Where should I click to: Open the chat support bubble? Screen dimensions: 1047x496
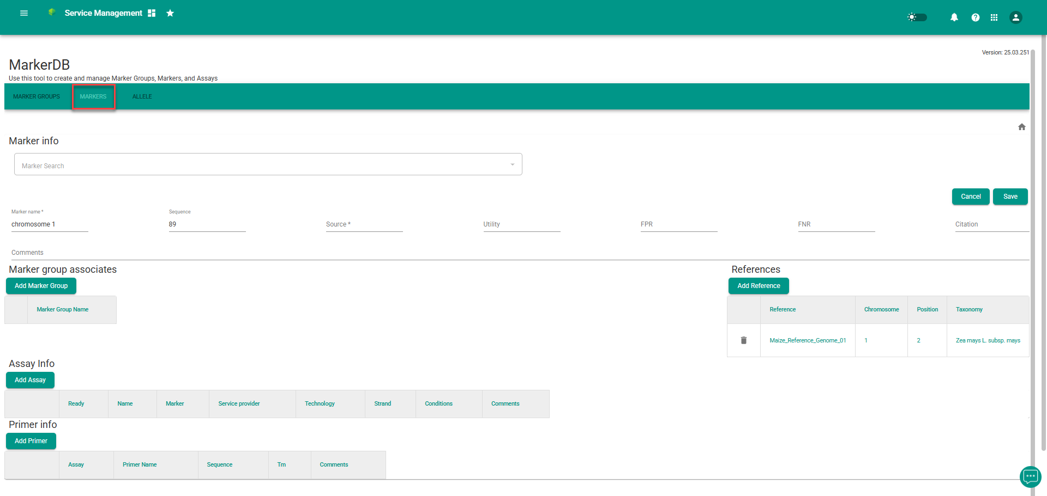1030,477
